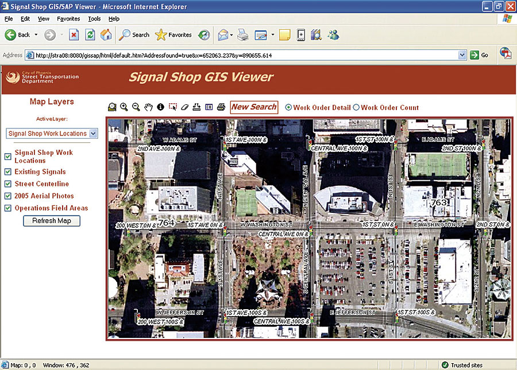517x370 pixels.
Task: Click the Stop loading red X icon
Action: 74,34
